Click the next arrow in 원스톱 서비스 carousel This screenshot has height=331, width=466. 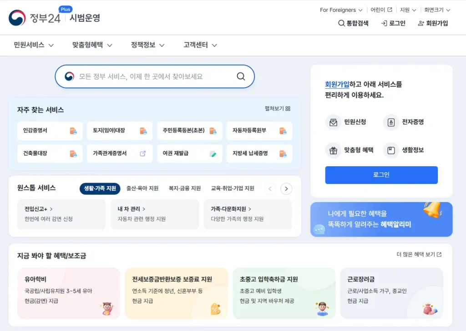pyautogui.click(x=286, y=188)
